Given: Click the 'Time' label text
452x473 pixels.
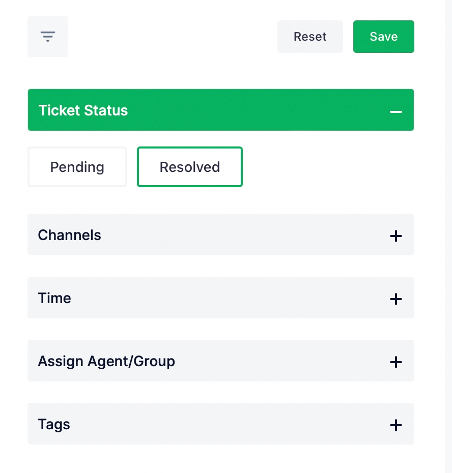Looking at the screenshot, I should pyautogui.click(x=54, y=298).
